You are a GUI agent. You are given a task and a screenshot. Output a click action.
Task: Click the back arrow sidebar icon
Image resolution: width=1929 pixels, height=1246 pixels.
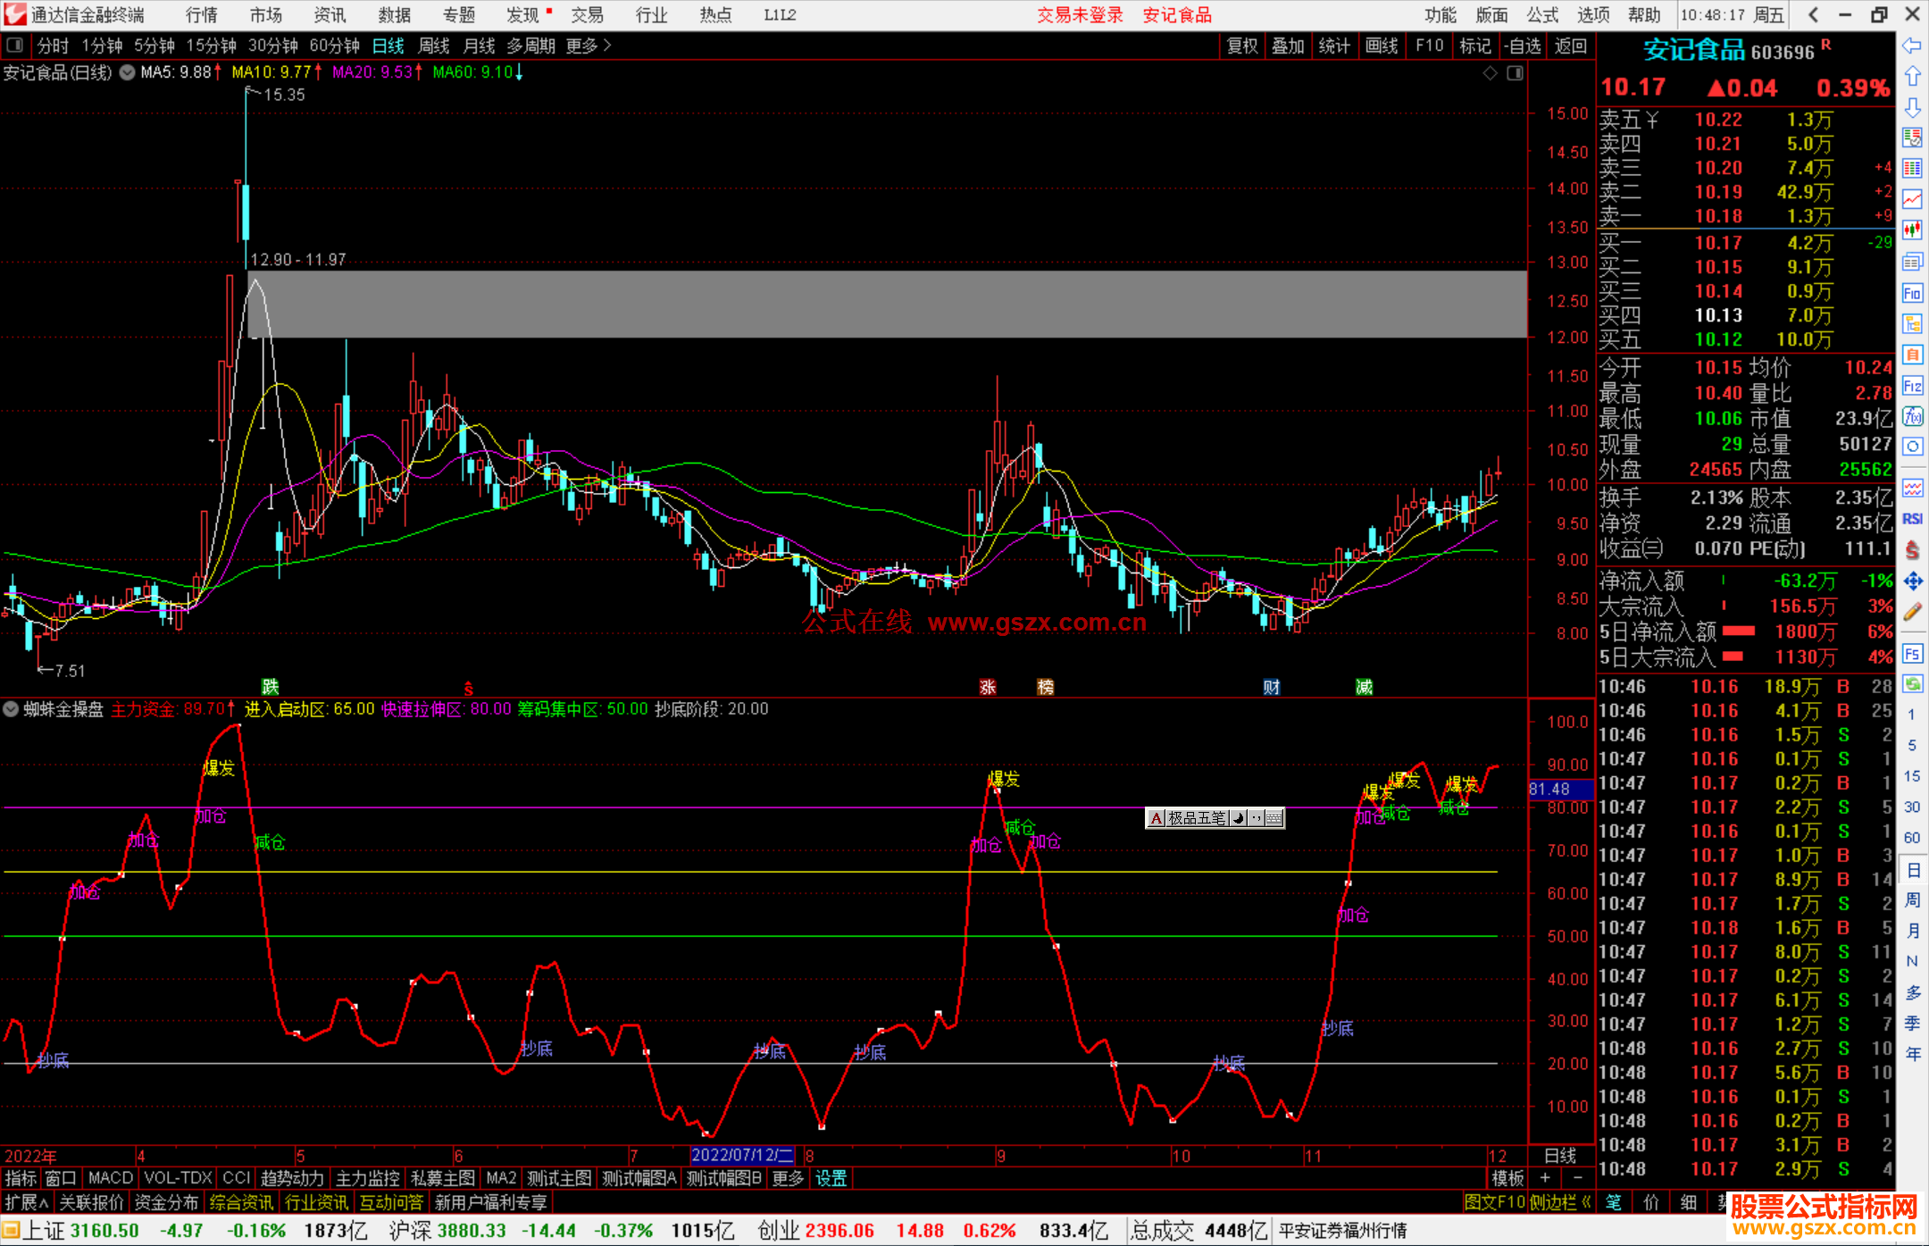point(1912,46)
